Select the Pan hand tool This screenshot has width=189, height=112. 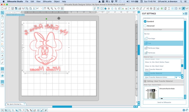[x=45, y=9]
